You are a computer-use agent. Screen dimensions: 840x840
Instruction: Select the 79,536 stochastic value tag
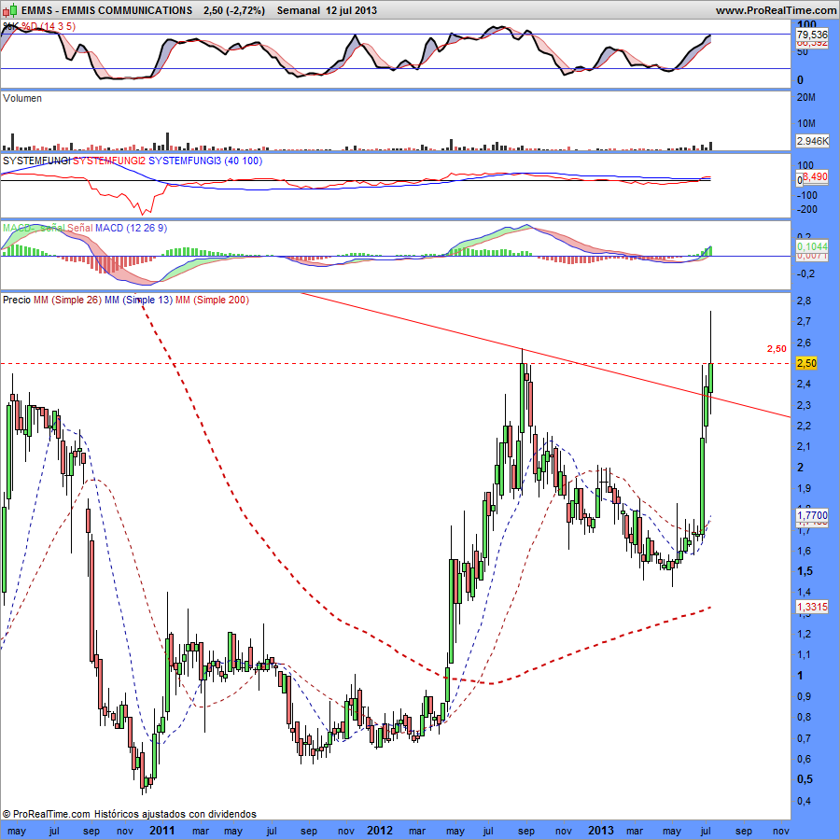tap(812, 35)
